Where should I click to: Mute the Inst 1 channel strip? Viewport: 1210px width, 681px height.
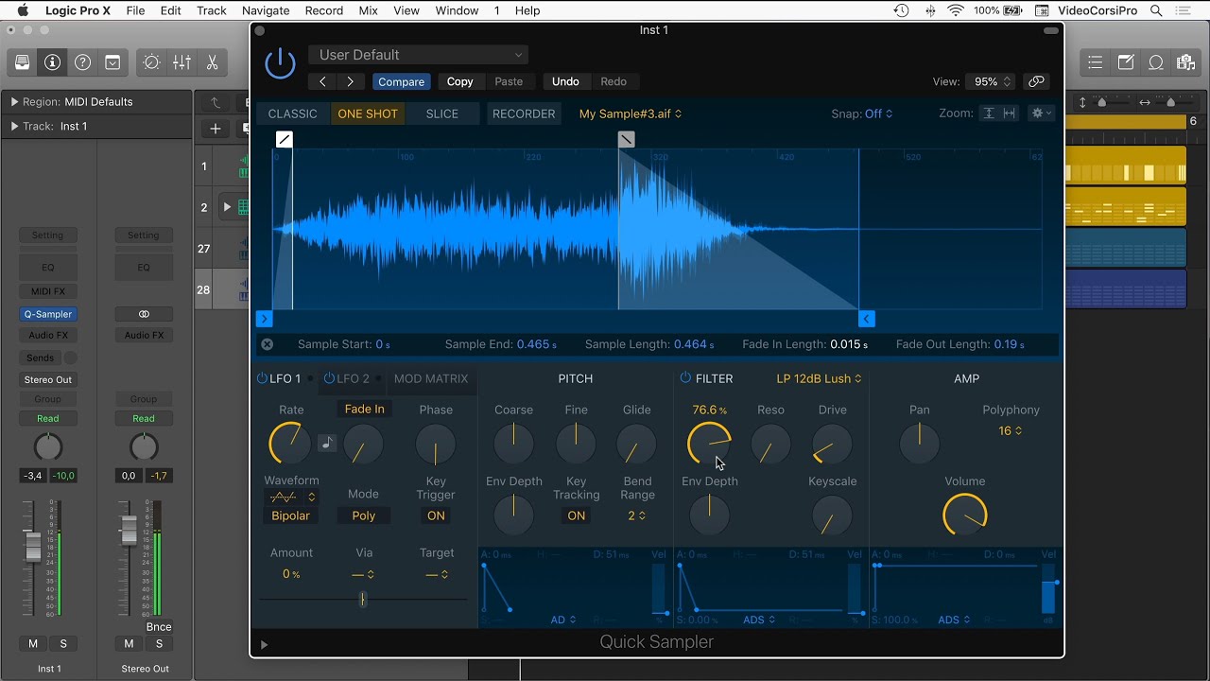[33, 643]
